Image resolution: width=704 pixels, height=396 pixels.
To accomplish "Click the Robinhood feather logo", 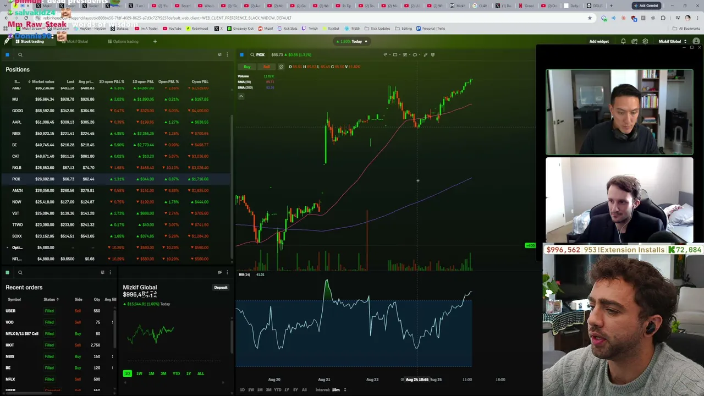I will 7,41.
